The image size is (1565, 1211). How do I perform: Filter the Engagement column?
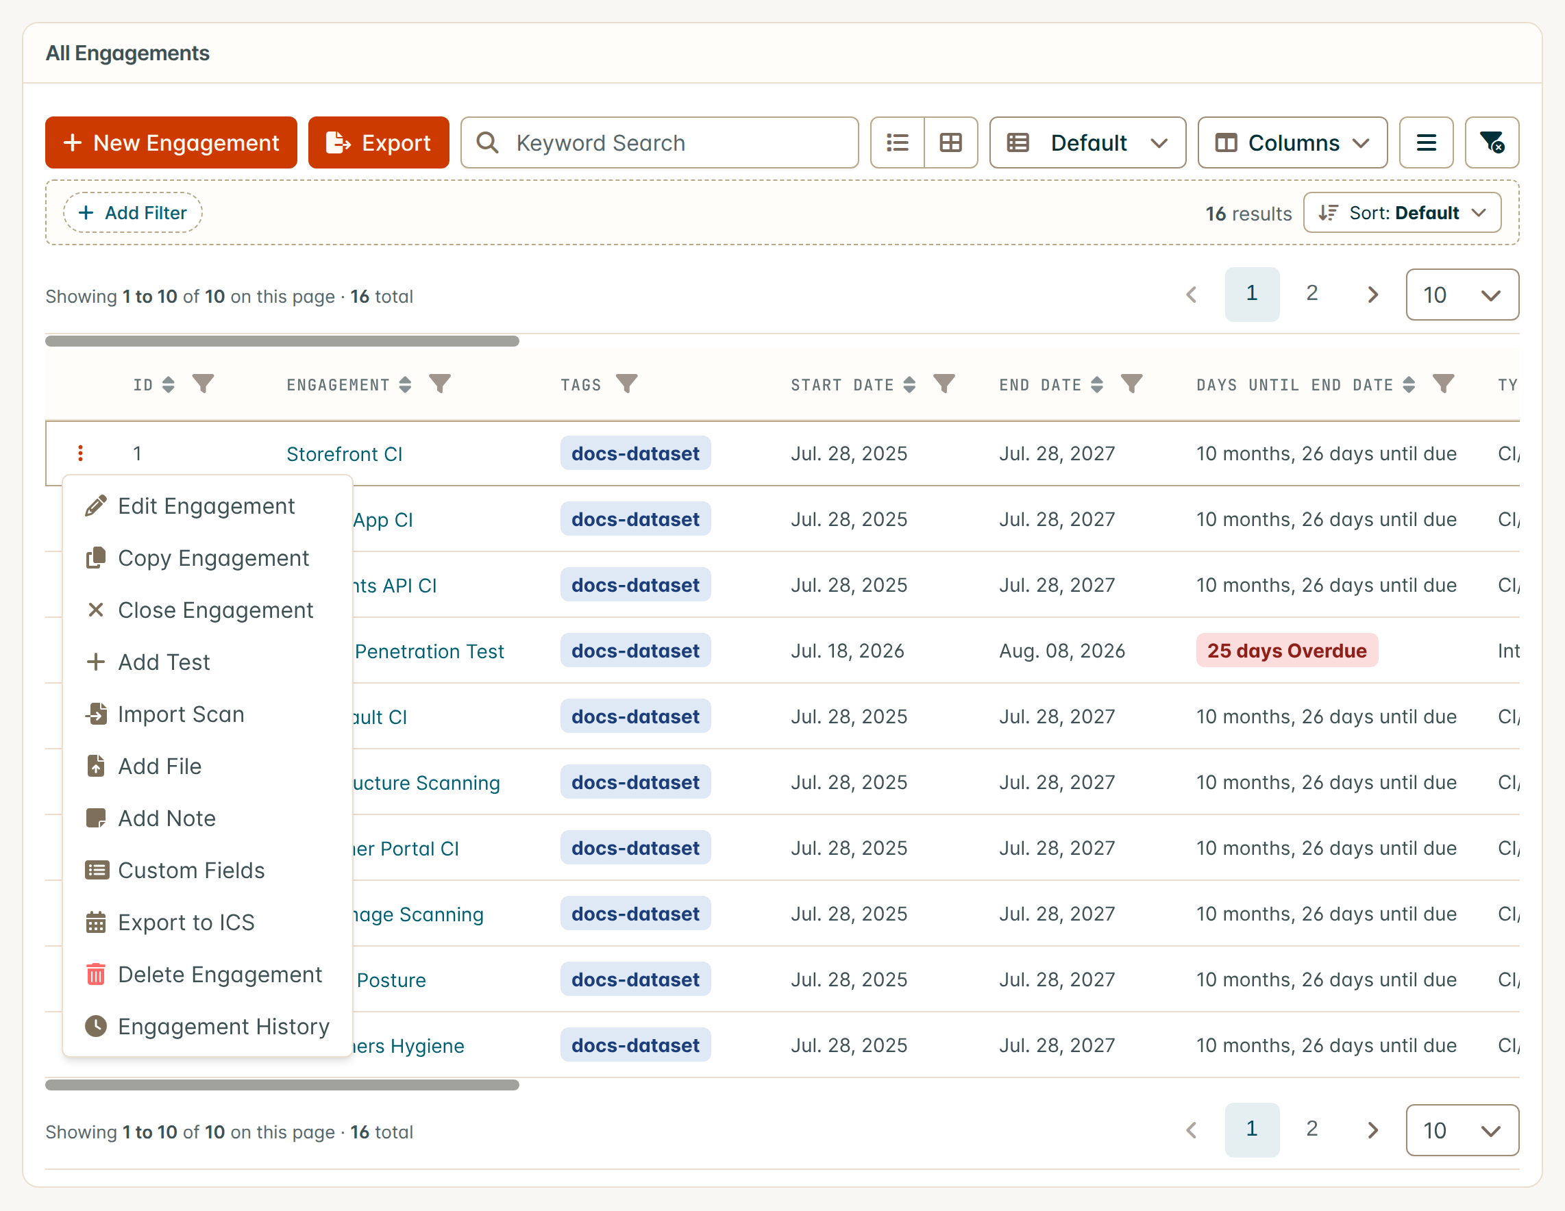point(440,384)
